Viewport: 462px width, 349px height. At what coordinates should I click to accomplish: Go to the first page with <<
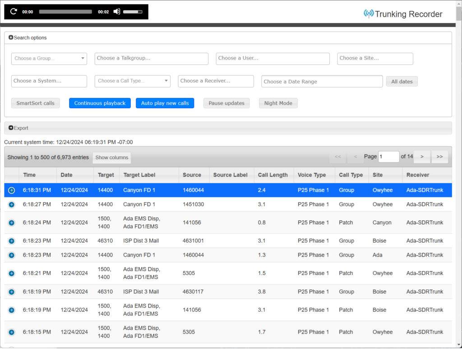coord(337,156)
